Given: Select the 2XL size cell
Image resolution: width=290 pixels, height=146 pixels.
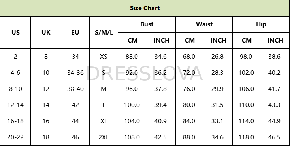Looking at the screenshot, I should [104, 137].
